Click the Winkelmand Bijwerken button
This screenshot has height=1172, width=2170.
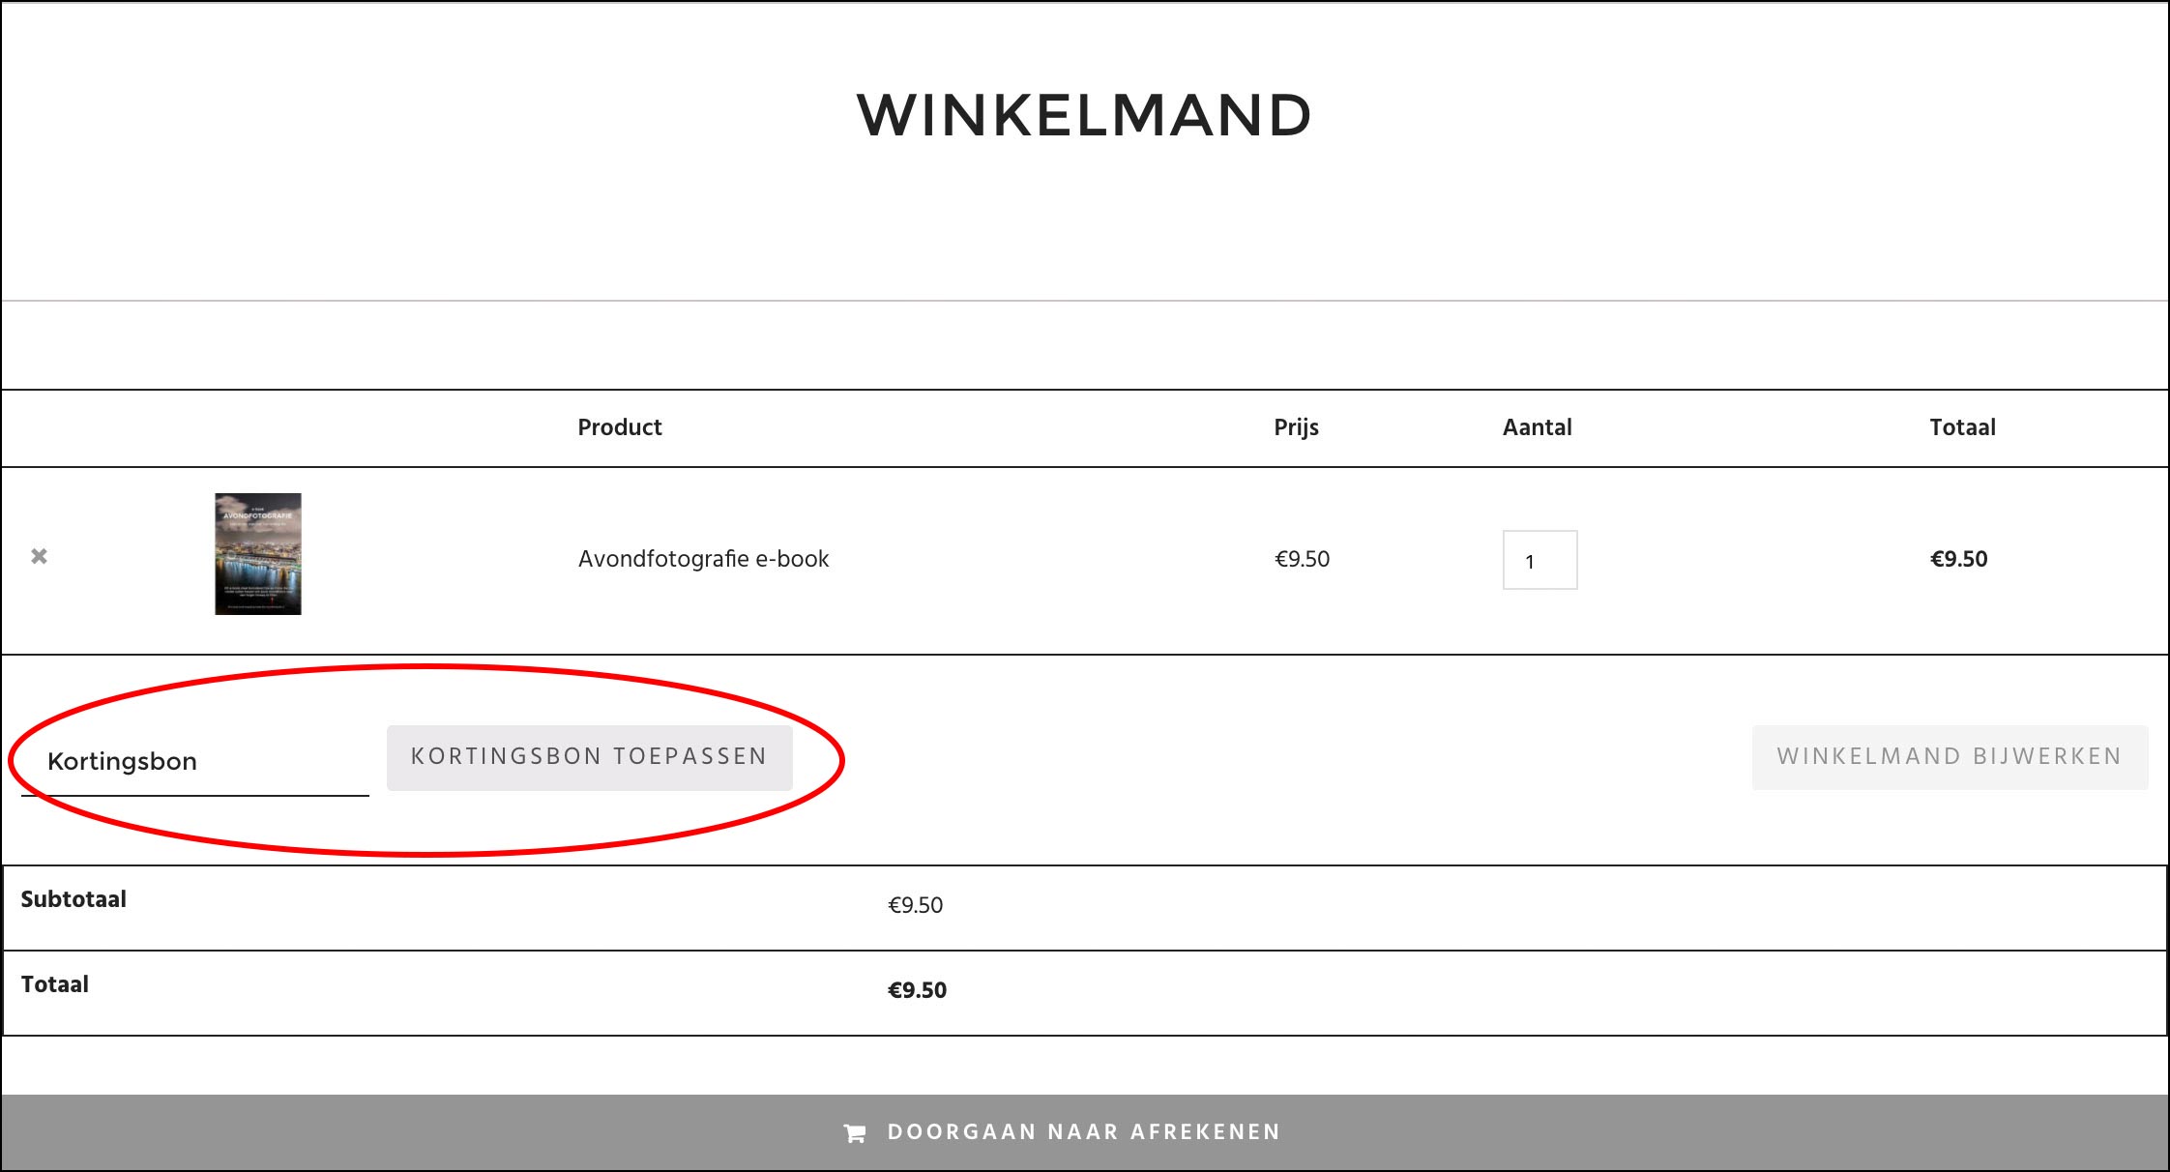[x=1950, y=757]
